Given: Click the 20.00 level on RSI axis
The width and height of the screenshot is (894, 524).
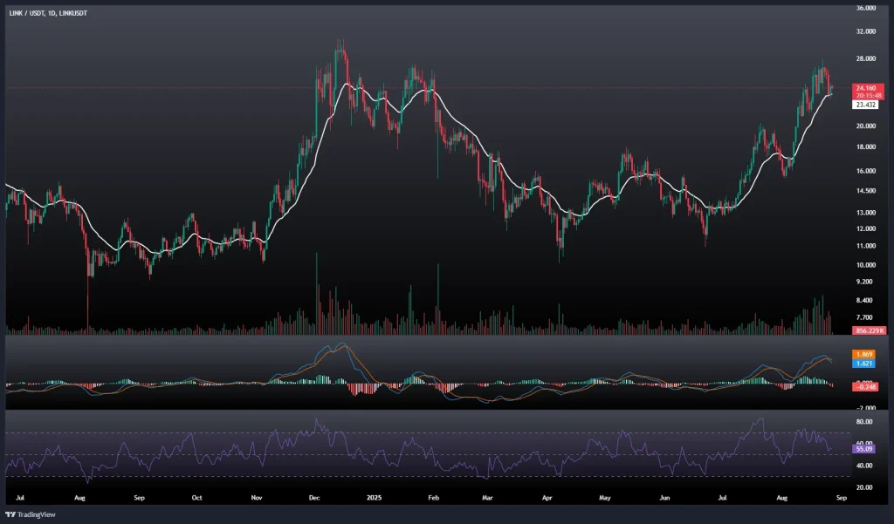Looking at the screenshot, I should point(866,487).
